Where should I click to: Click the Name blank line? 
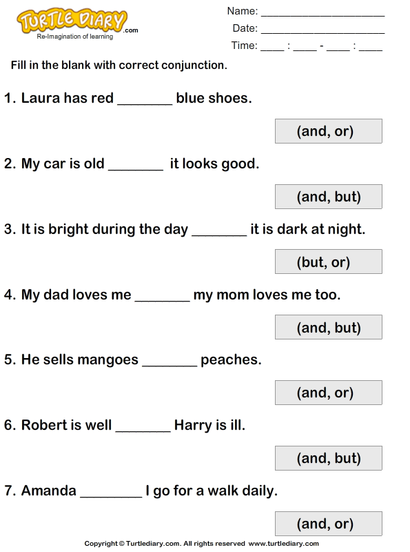pyautogui.click(x=322, y=14)
